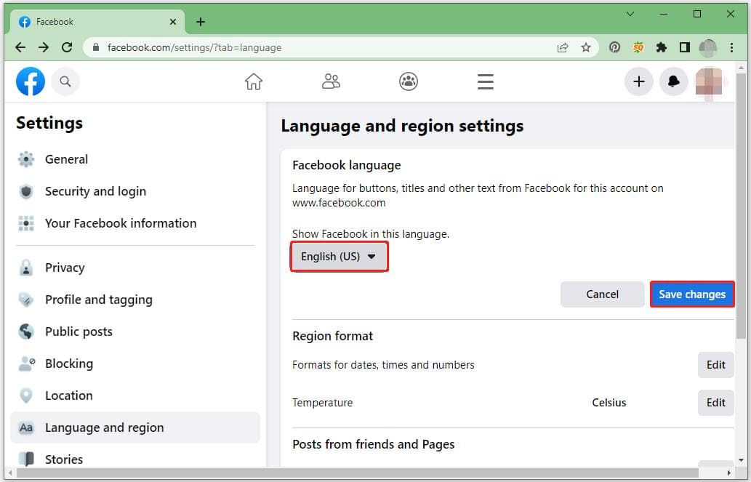Click 'Posts from friends and Pages' heading
This screenshot has width=751, height=482.
coord(373,444)
